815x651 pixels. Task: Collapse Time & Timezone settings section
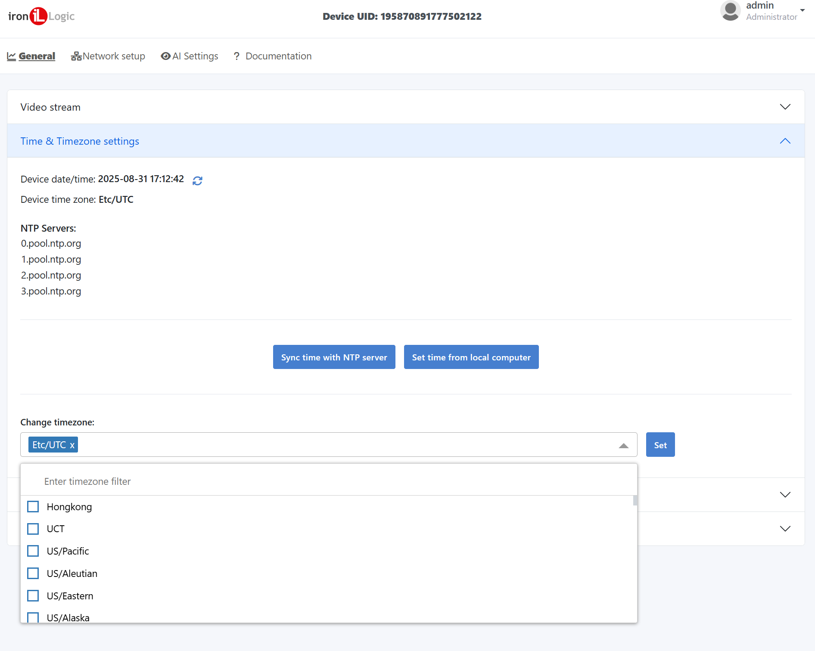pyautogui.click(x=785, y=141)
